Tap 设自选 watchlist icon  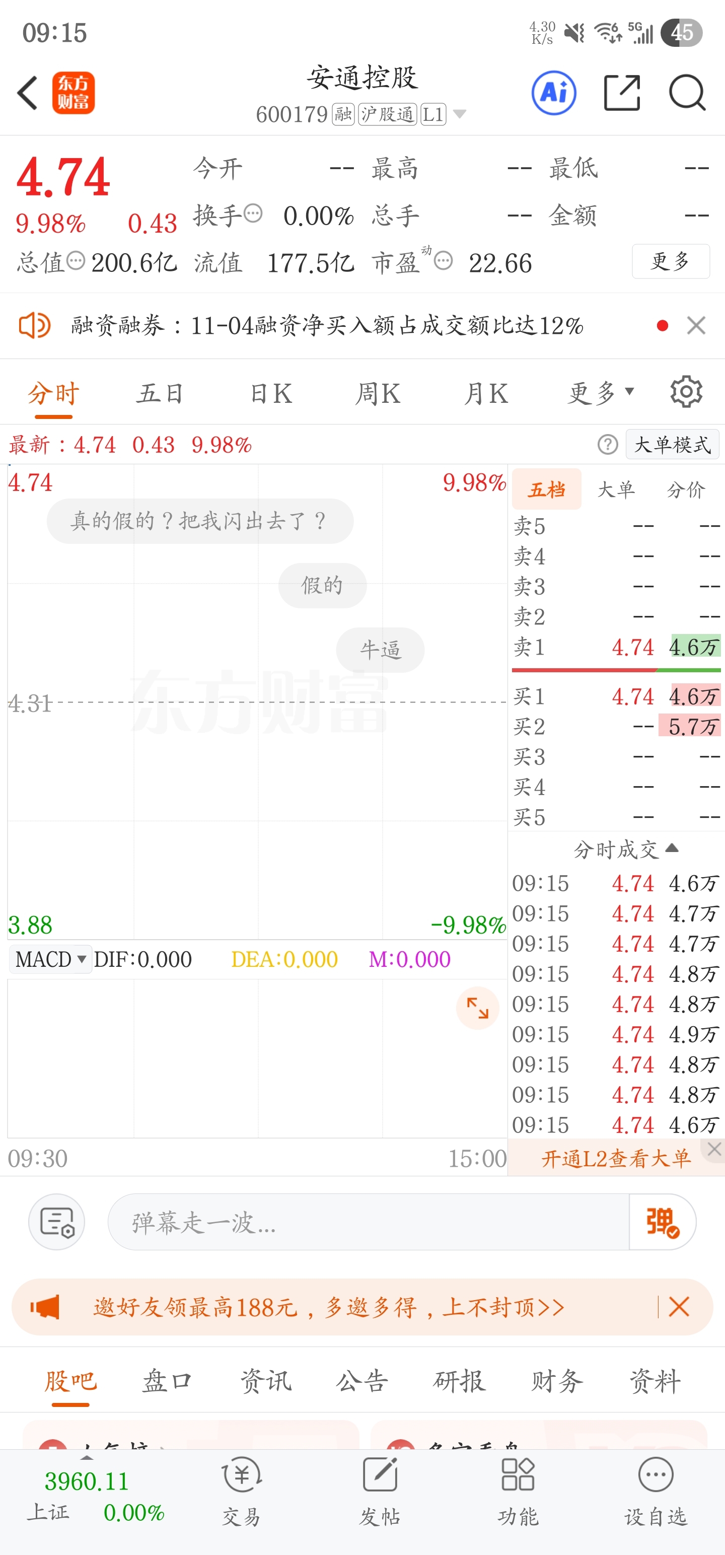[656, 1491]
